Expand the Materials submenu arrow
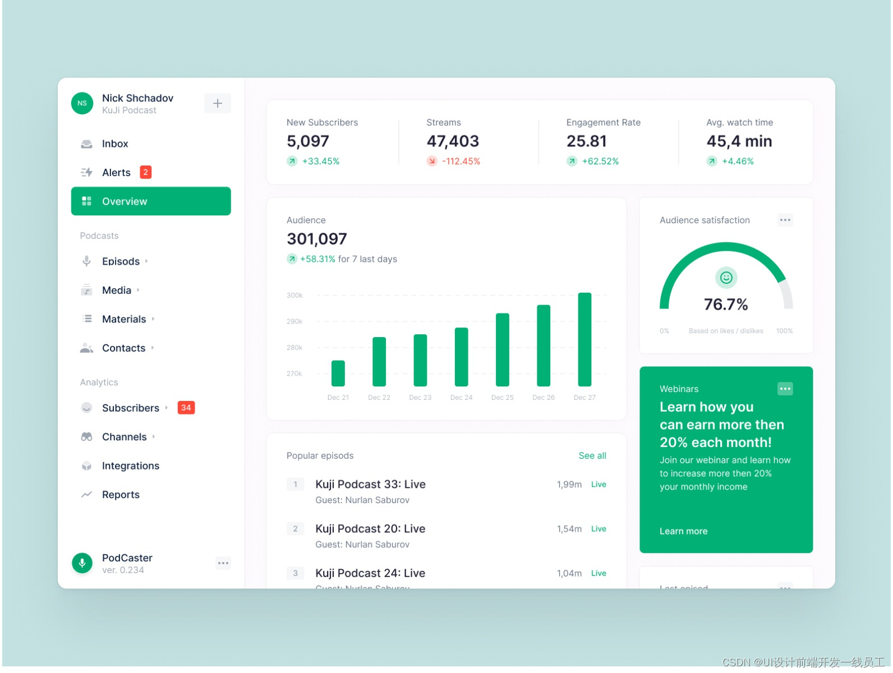Image resolution: width=893 pixels, height=673 pixels. pyautogui.click(x=153, y=319)
